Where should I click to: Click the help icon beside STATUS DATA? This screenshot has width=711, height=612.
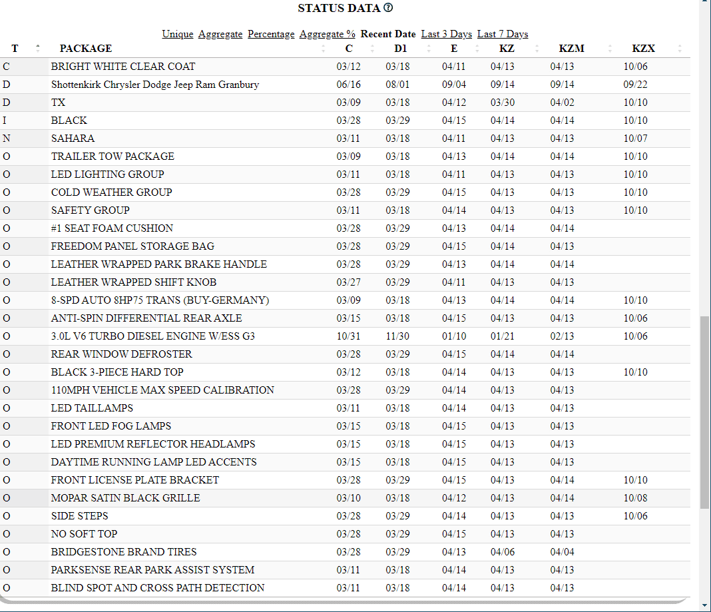coord(388,8)
